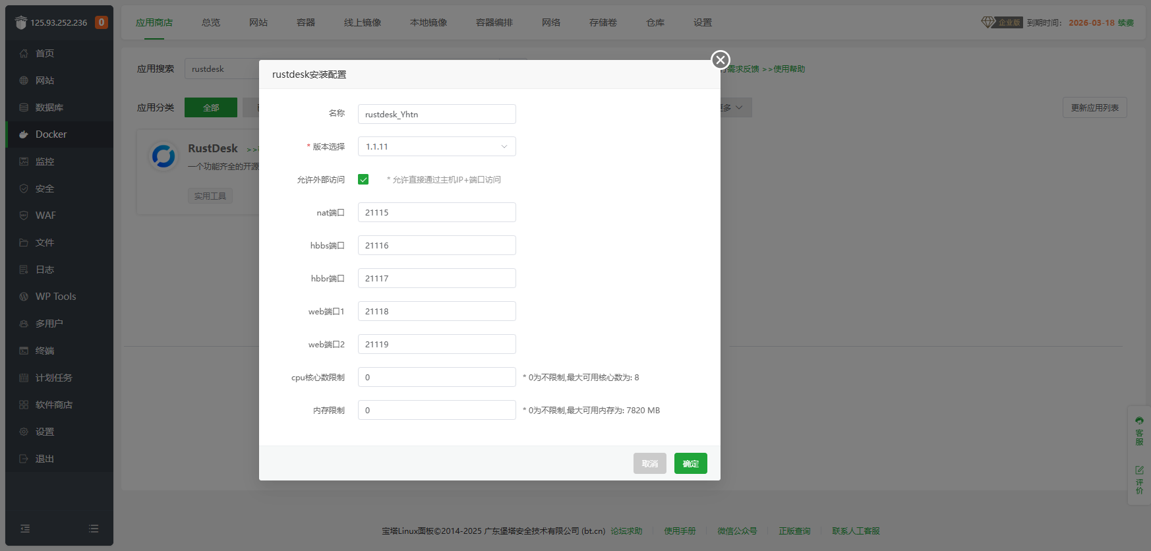1151x551 pixels.
Task: Open the 日志 log icon
Action: coord(24,270)
